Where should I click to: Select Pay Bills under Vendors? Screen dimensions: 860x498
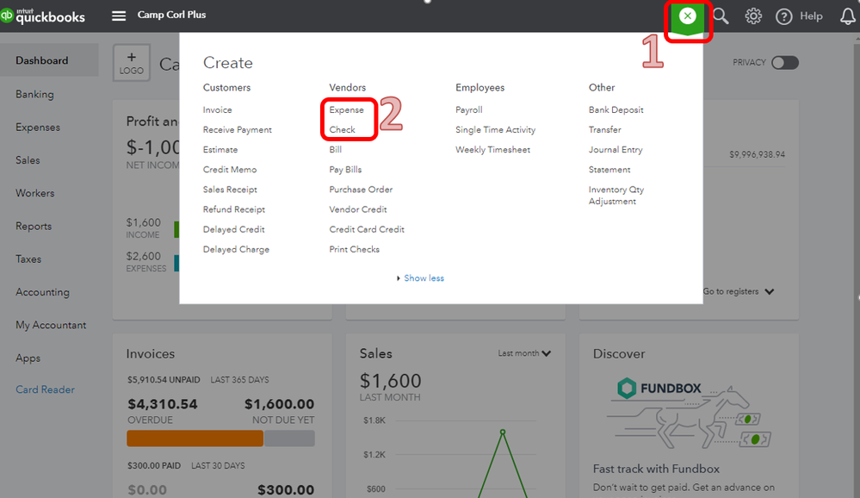point(345,170)
